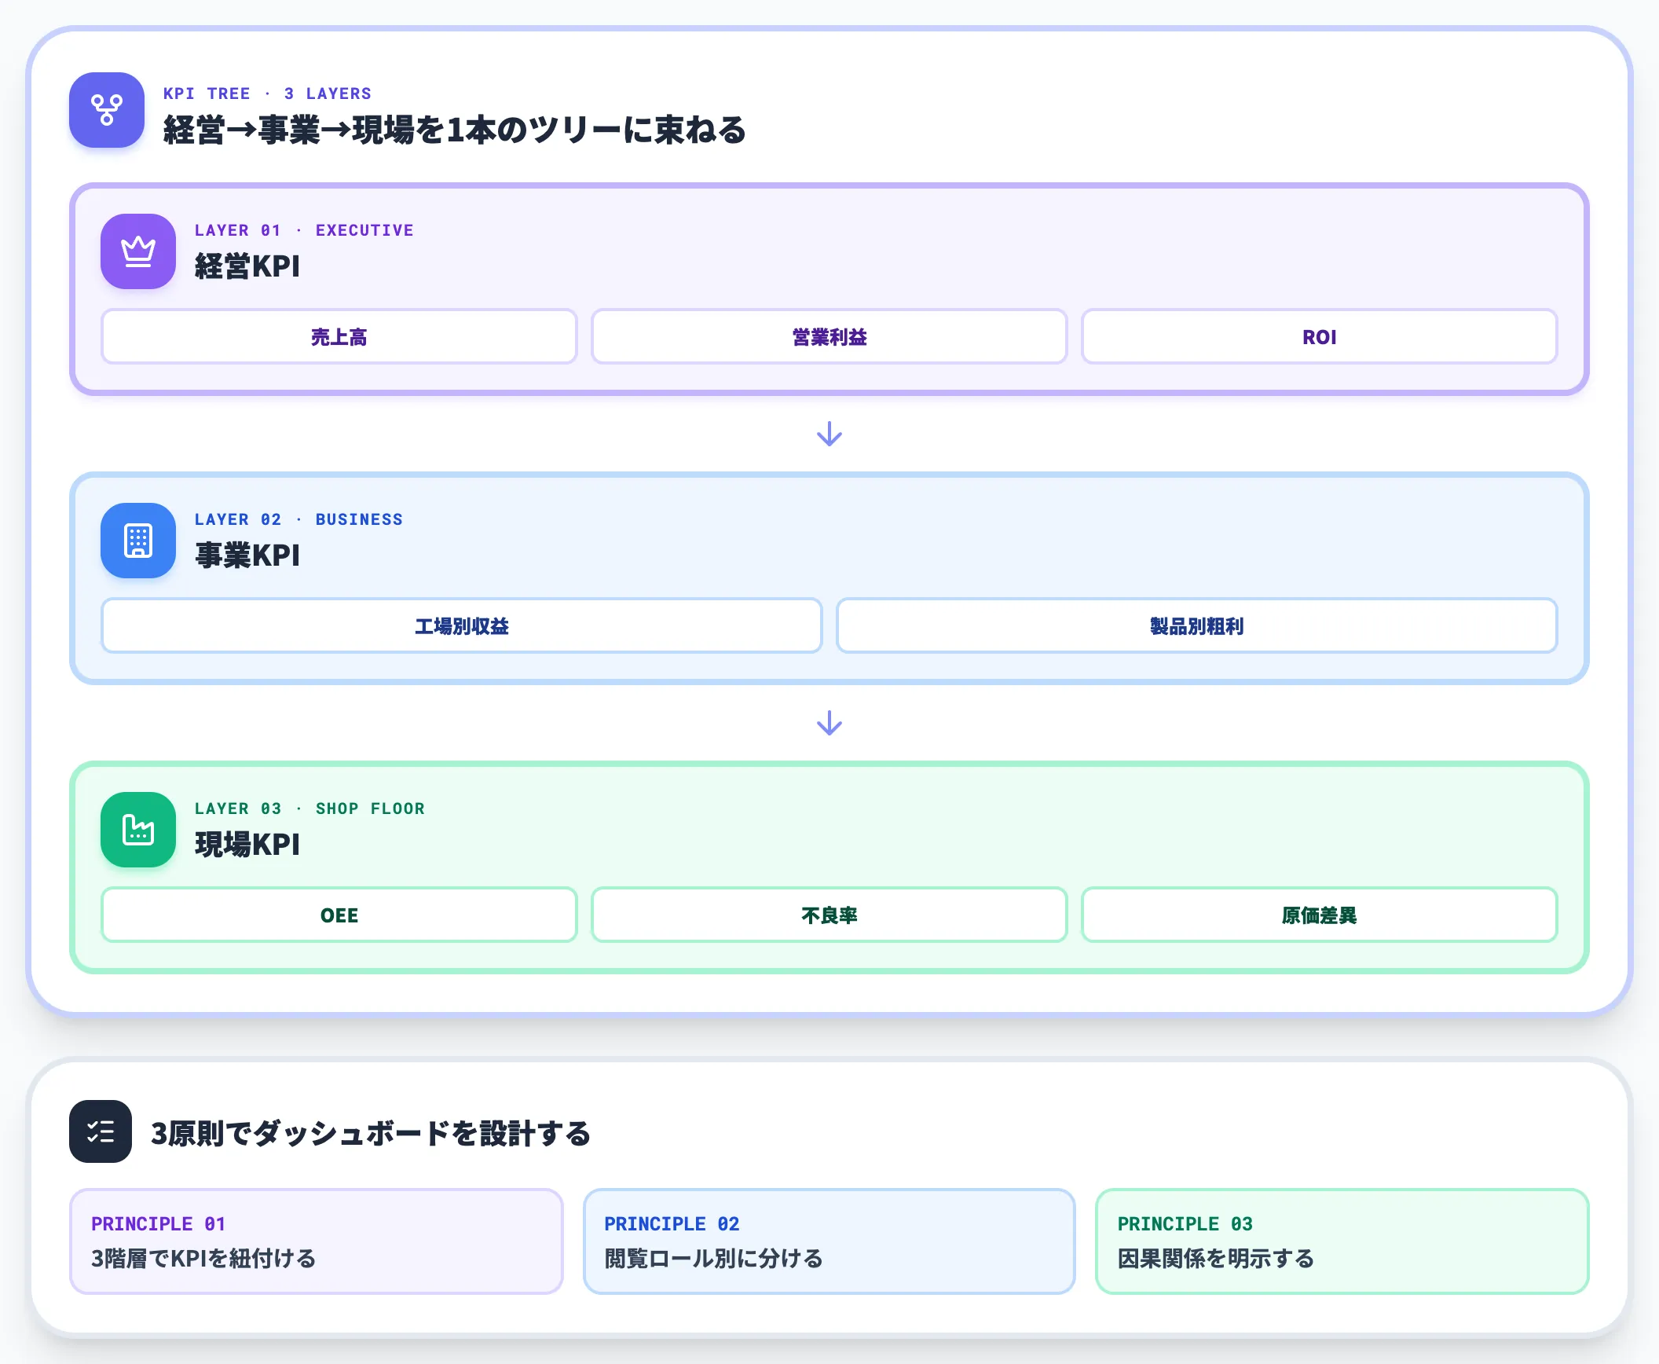Select the OEE KPI chip
1659x1364 pixels.
(x=339, y=915)
